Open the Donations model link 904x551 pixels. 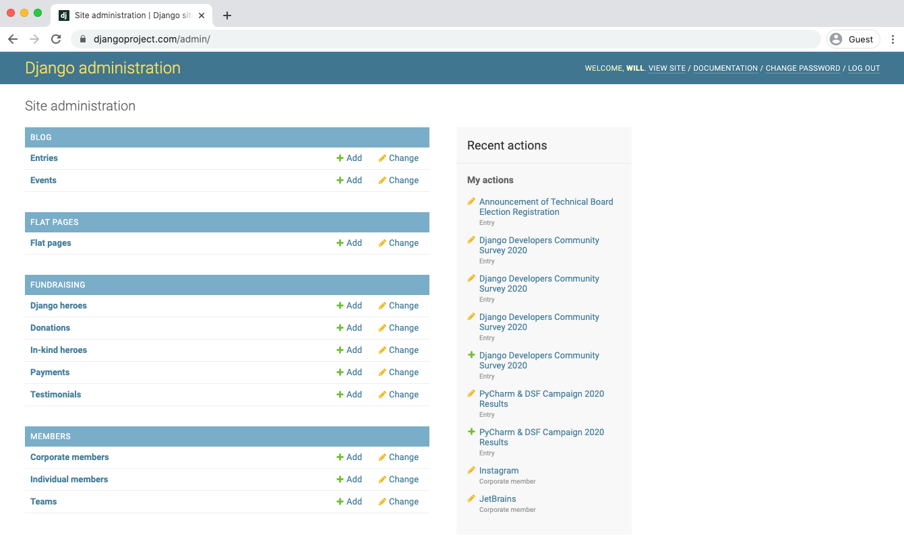coord(50,328)
